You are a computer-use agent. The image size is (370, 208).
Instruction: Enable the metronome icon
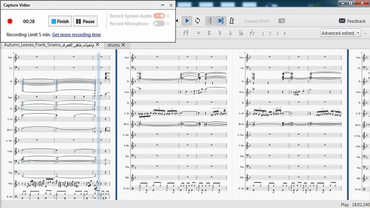pyautogui.click(x=231, y=21)
